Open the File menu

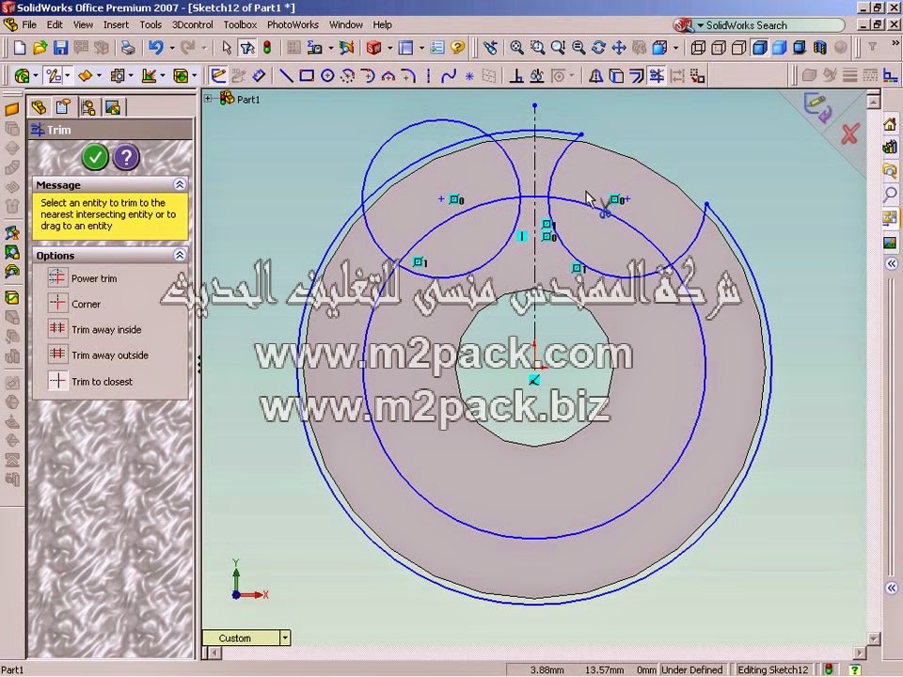pyautogui.click(x=29, y=24)
